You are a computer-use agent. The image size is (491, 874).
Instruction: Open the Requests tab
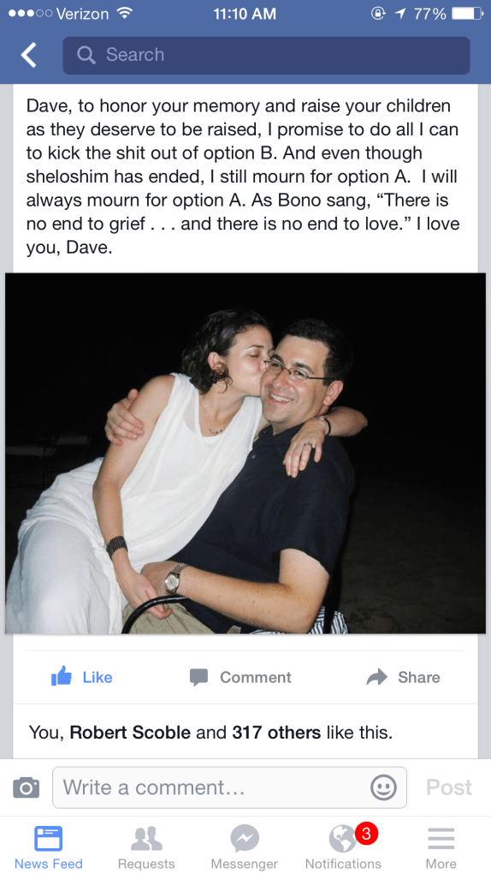(x=146, y=846)
